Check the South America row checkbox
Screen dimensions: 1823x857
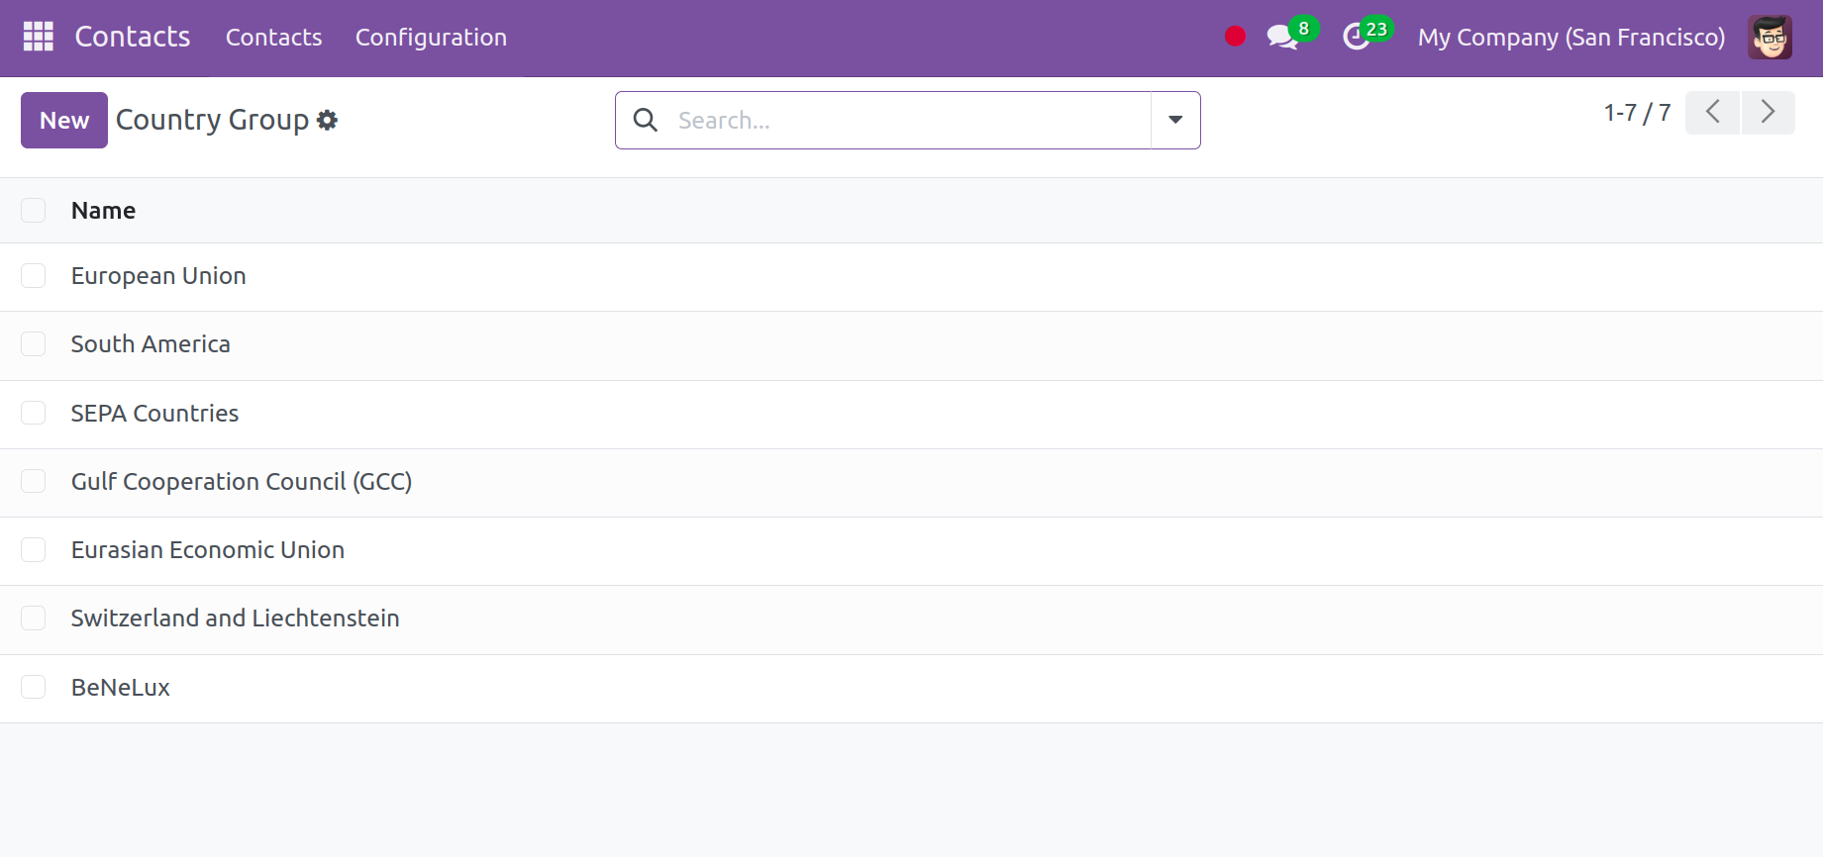[34, 344]
